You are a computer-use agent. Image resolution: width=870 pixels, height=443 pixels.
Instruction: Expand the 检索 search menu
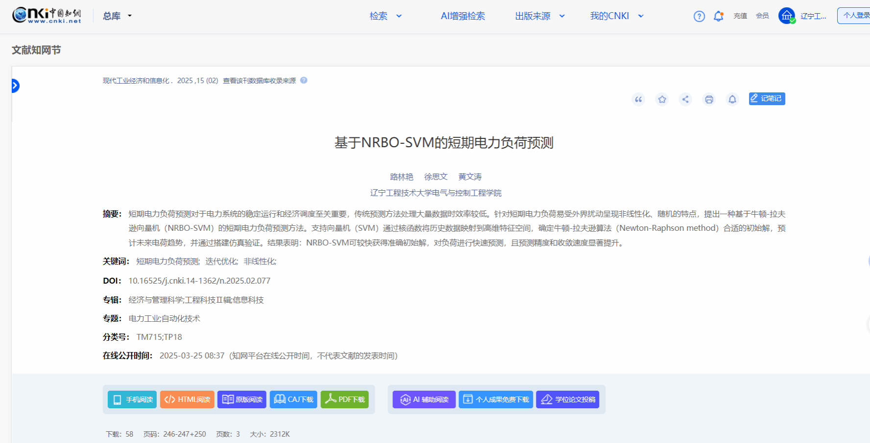tap(386, 16)
